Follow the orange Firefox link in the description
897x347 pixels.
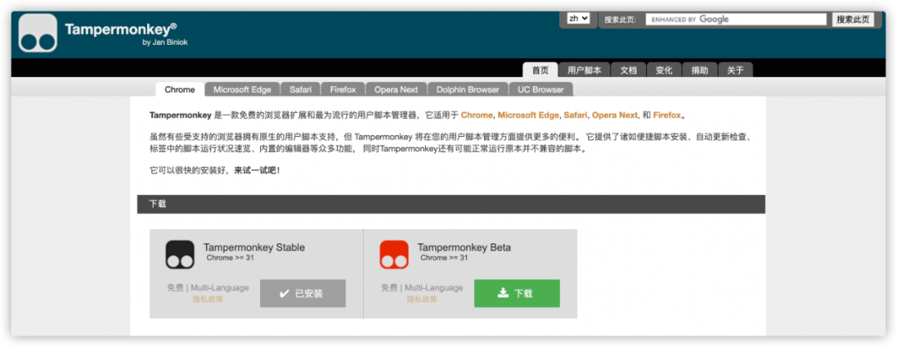pyautogui.click(x=667, y=115)
